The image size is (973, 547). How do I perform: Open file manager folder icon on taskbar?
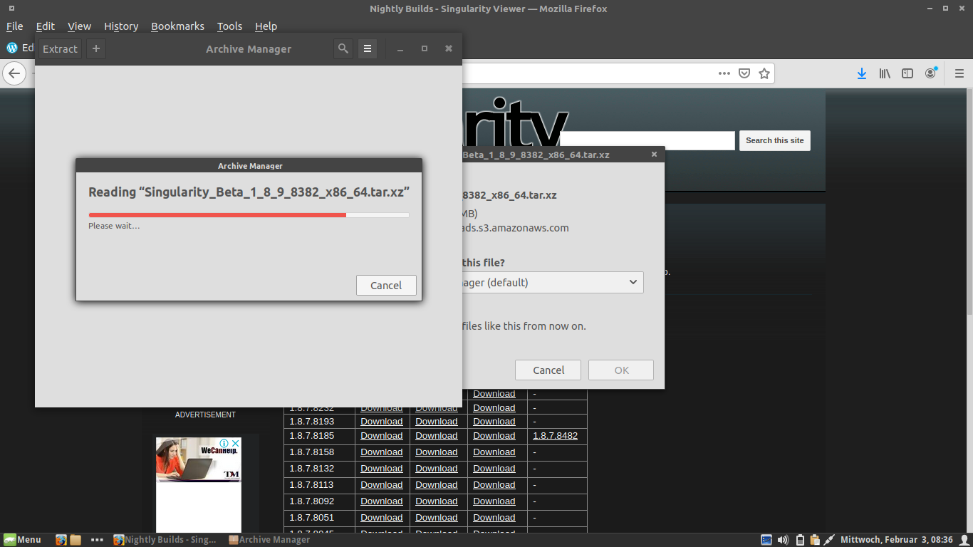(76, 540)
